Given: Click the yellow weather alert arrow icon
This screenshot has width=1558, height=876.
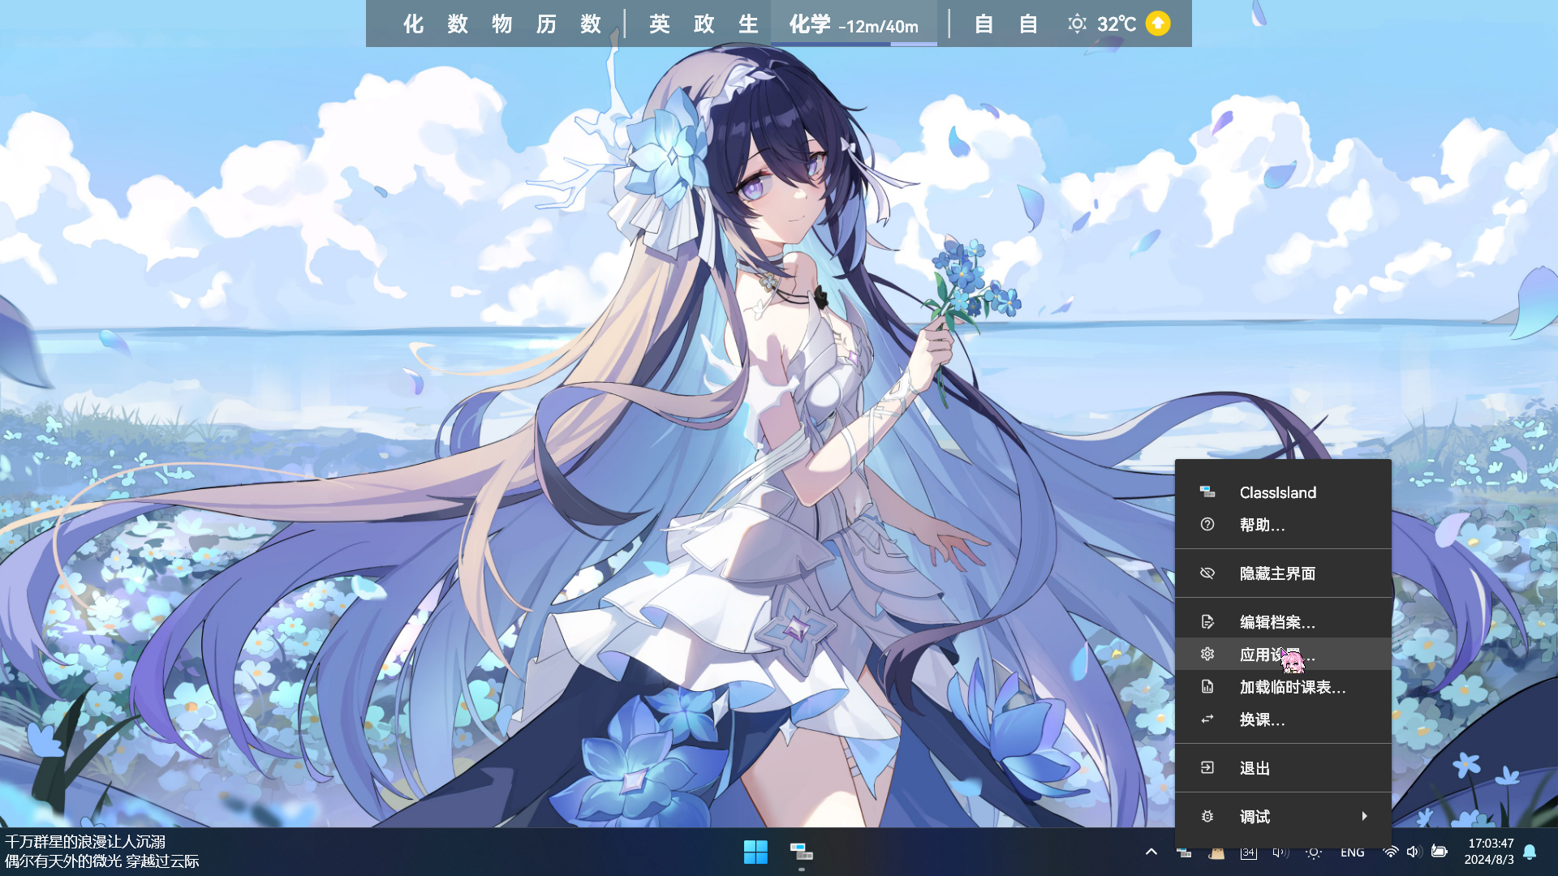Looking at the screenshot, I should [x=1158, y=24].
